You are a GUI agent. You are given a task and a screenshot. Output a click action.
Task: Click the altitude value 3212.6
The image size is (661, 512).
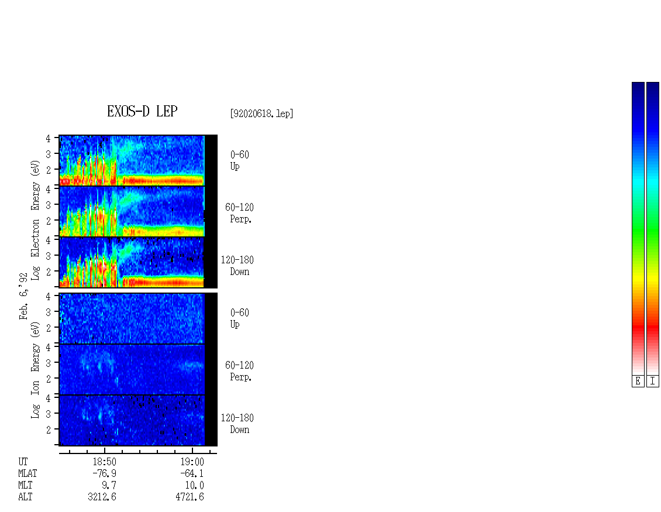tap(102, 497)
